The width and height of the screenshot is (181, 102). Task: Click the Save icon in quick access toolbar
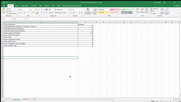tap(4, 3)
